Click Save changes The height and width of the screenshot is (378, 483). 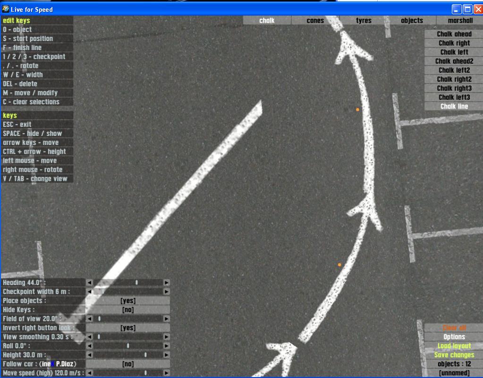pos(454,355)
